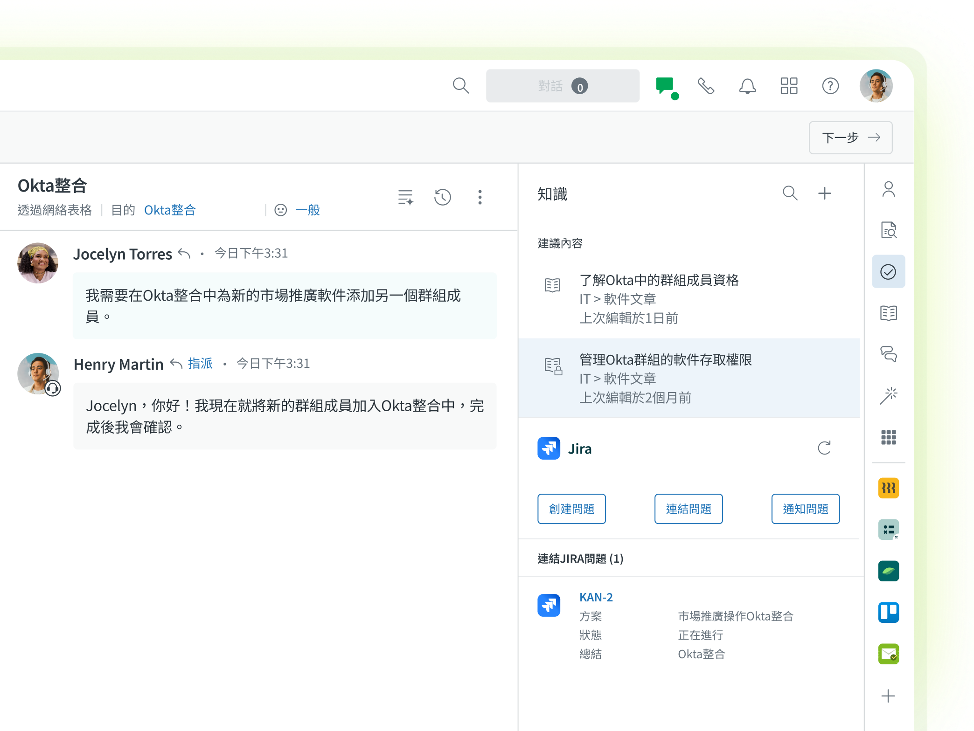
Task: Click 通知問題 notify issue button
Action: coord(806,509)
